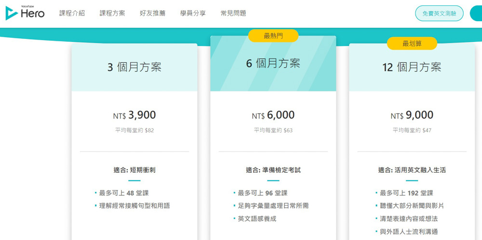Click 適合: 活用英文融入生活 heading
Screen dimensions: 482x240
point(412,170)
